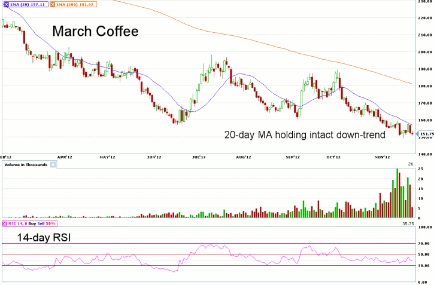Click the Volume in Thousands label

pyautogui.click(x=26, y=164)
